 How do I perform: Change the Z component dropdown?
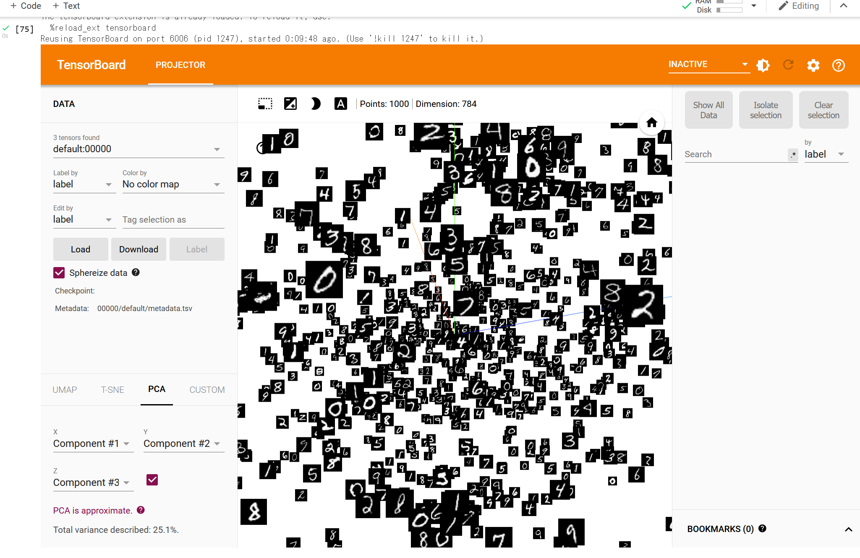click(93, 483)
